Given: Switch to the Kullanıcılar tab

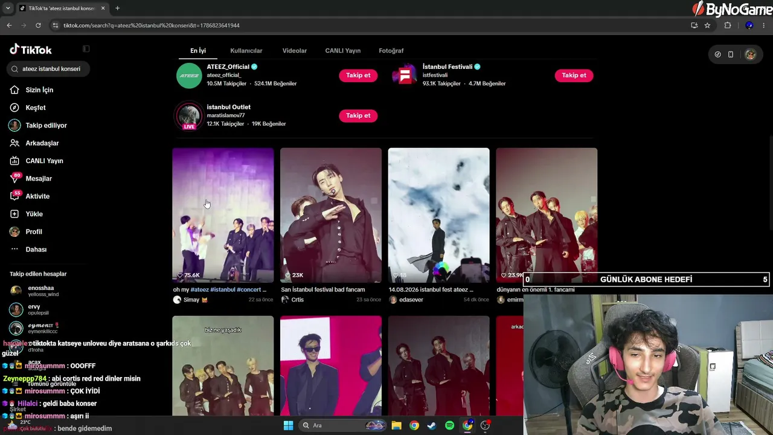Looking at the screenshot, I should click(x=246, y=51).
